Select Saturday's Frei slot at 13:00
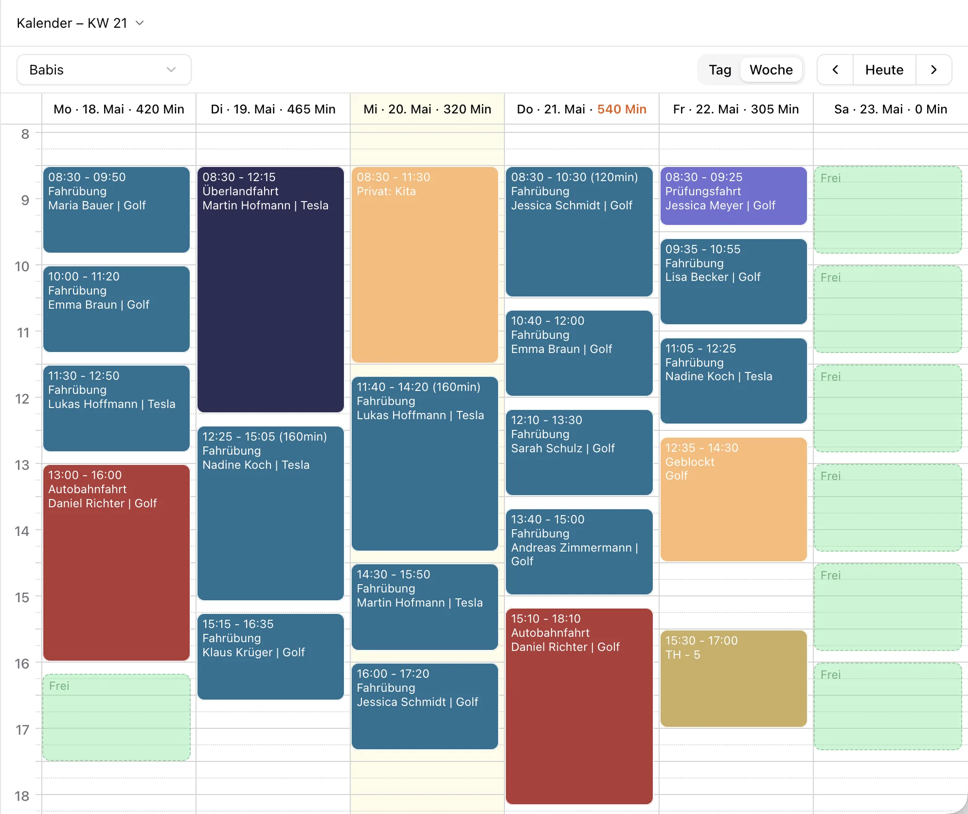This screenshot has height=814, width=968. (x=888, y=508)
